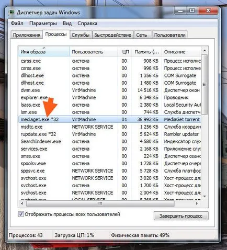Select the services.exe process
This screenshot has height=250, width=227.
(x=110, y=149)
